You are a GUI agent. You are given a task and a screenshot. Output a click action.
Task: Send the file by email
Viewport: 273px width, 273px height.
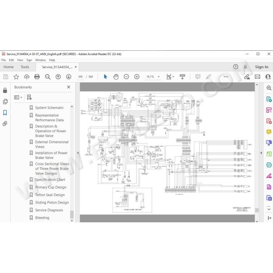(x=257, y=77)
